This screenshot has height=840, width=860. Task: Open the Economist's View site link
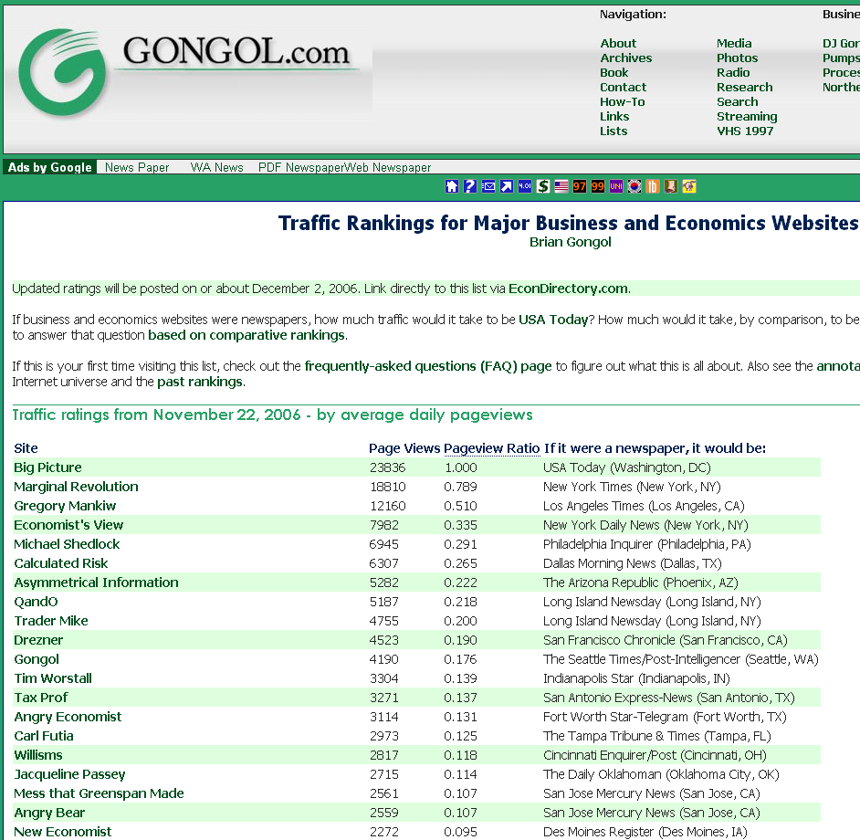point(68,525)
